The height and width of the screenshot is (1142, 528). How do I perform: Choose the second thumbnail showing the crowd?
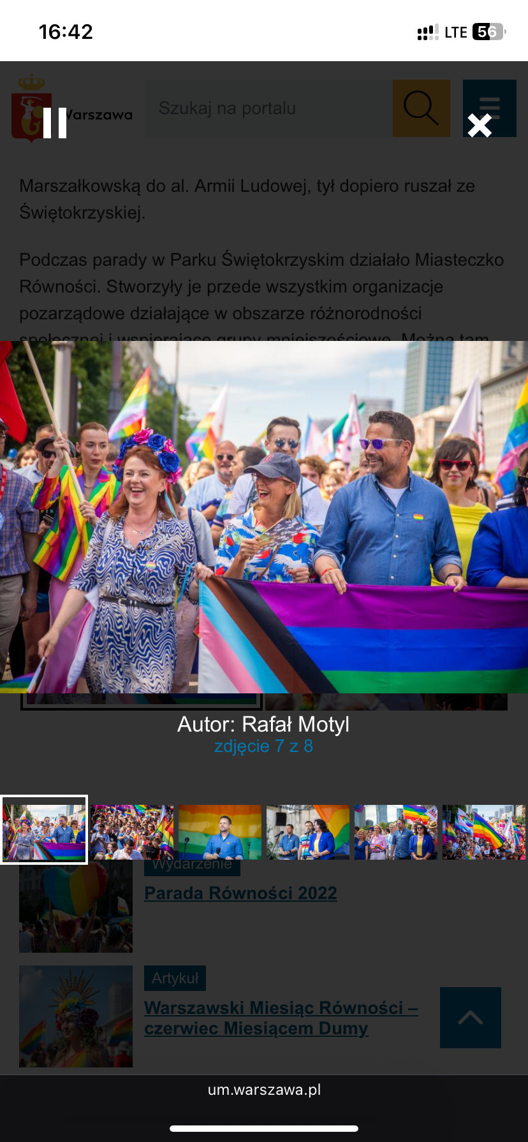tap(132, 832)
